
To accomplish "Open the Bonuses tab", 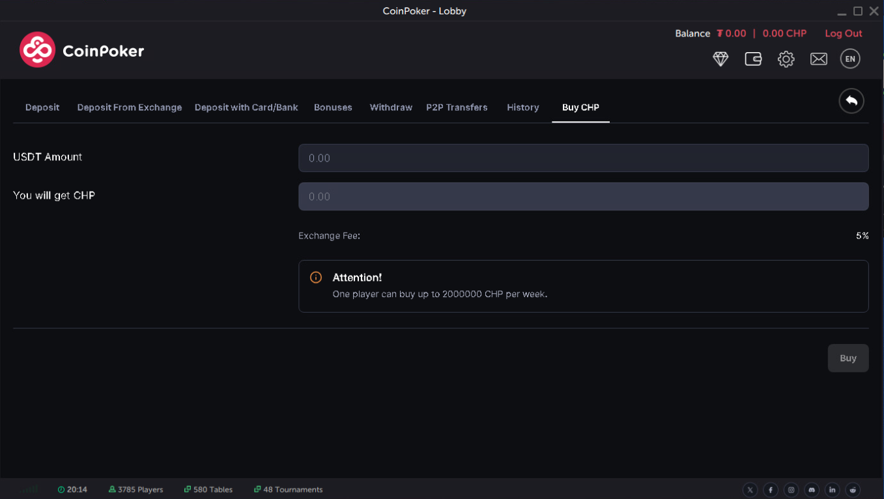I will [333, 107].
